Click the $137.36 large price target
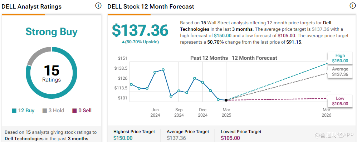The image size is (357, 142). point(140,30)
